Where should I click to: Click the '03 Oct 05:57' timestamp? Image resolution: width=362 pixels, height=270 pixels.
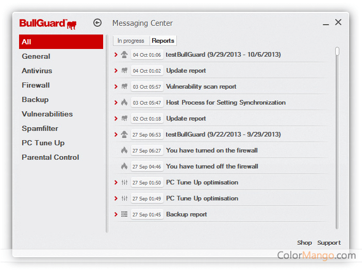click(147, 87)
